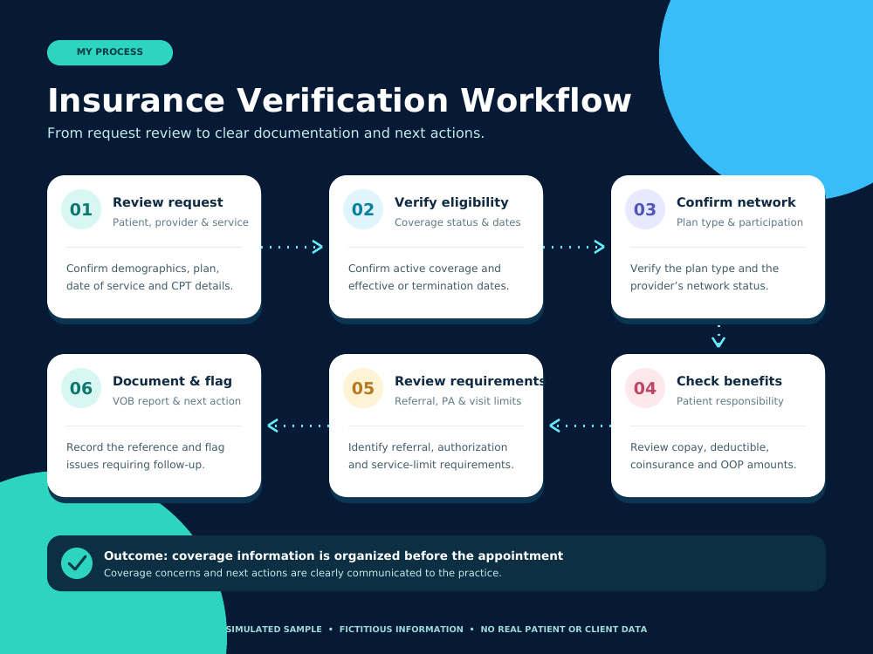Click 'Record the reference and flag' description
The image size is (873, 654).
145,447
